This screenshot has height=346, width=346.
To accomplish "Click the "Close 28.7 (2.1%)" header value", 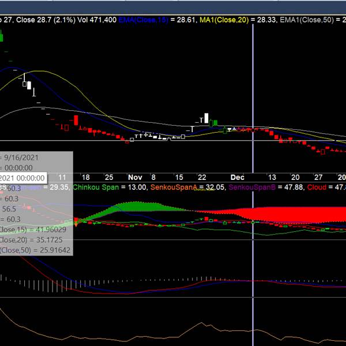I will pos(46,20).
